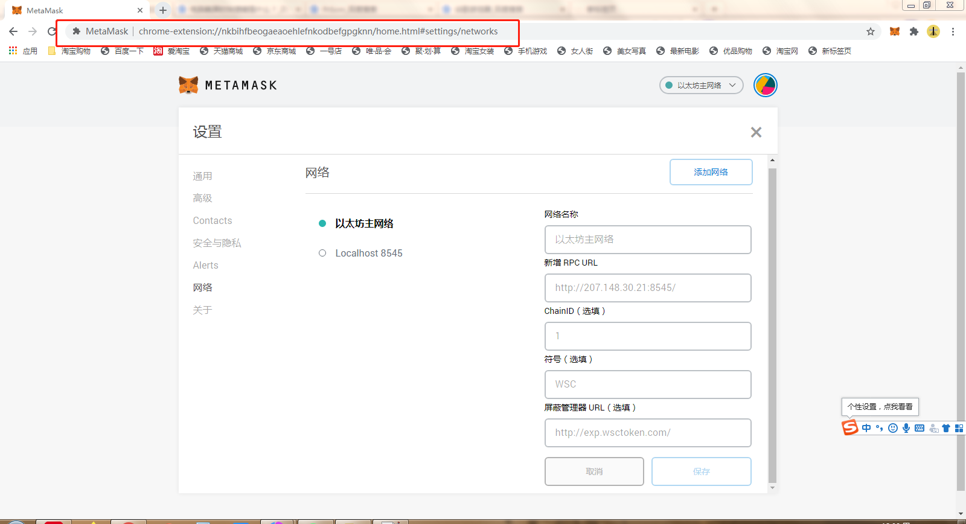966x524 pixels.
Task: Click page vertical scrollbar thumb
Action: coord(961,281)
